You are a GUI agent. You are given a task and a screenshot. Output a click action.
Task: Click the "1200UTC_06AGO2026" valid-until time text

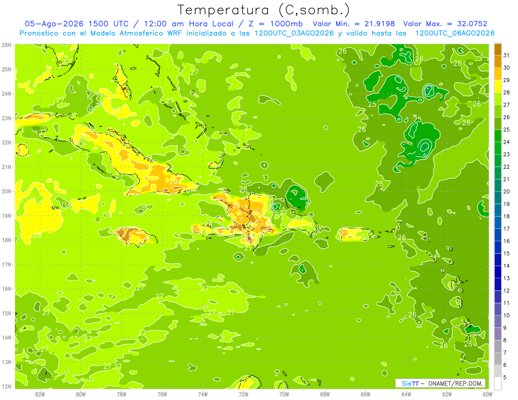(455, 33)
